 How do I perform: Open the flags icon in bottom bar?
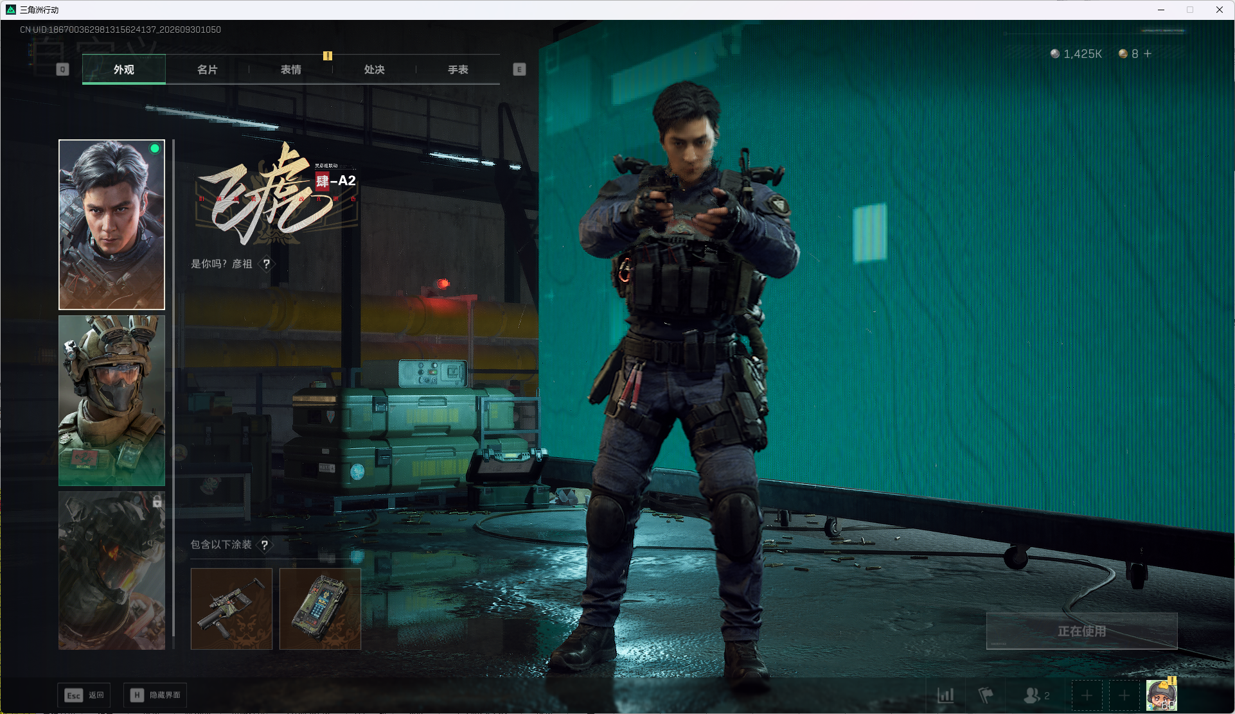[x=985, y=695]
